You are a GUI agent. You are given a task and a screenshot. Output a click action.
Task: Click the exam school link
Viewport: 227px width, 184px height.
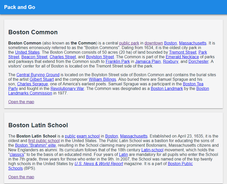click(x=88, y=136)
